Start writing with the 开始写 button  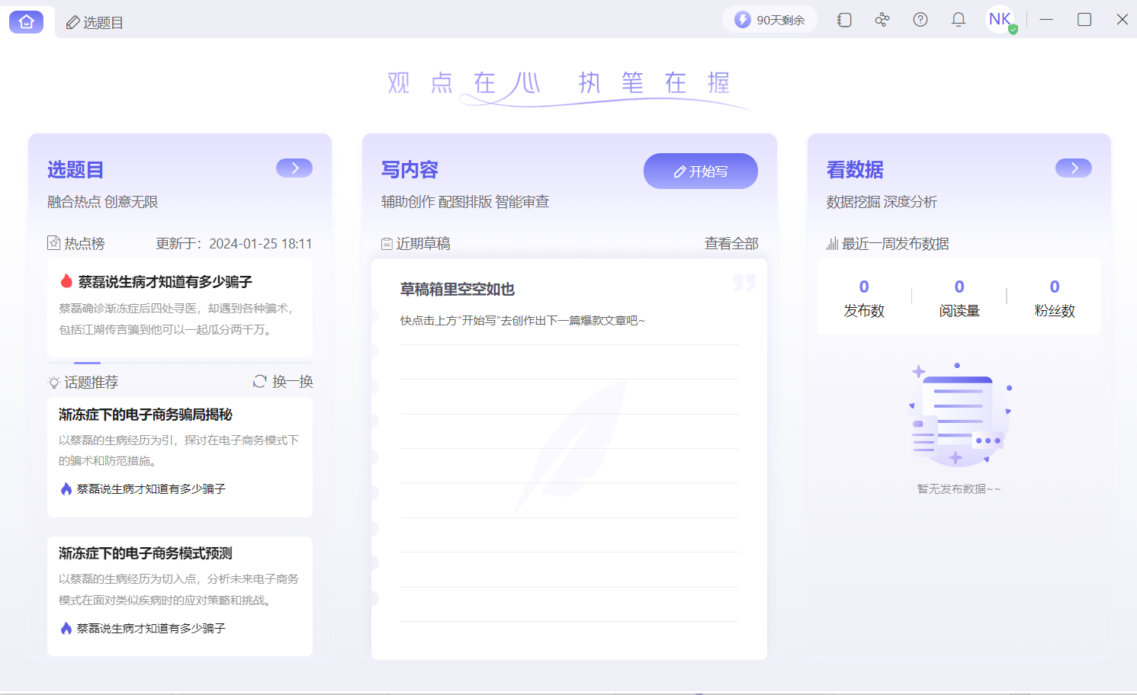(701, 171)
